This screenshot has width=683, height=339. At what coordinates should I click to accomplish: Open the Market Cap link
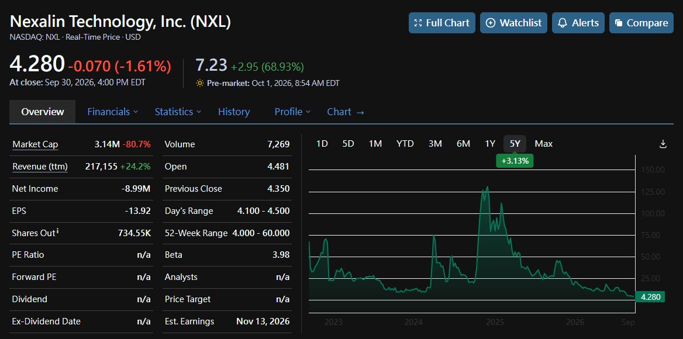(x=35, y=144)
